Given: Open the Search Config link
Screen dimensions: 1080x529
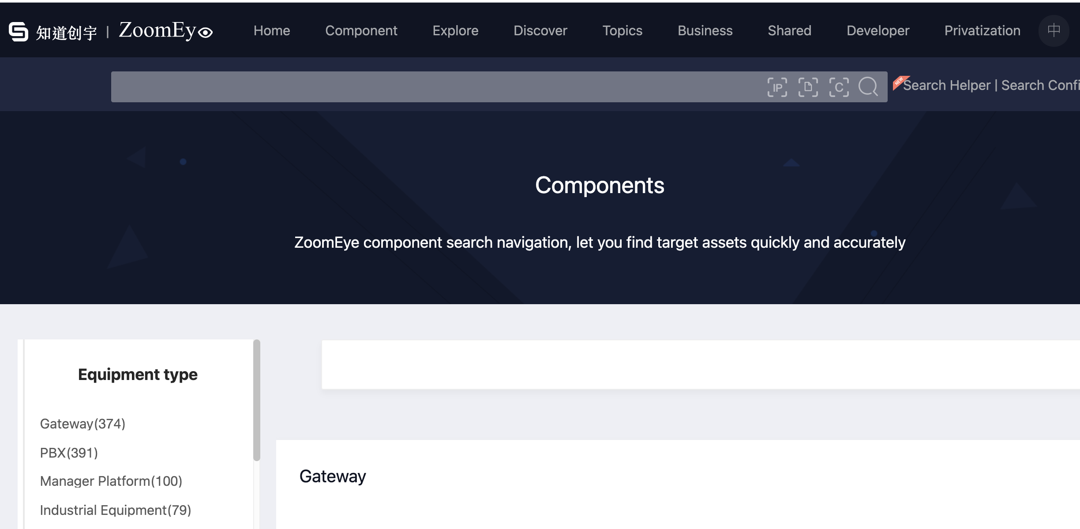Looking at the screenshot, I should click(1040, 85).
